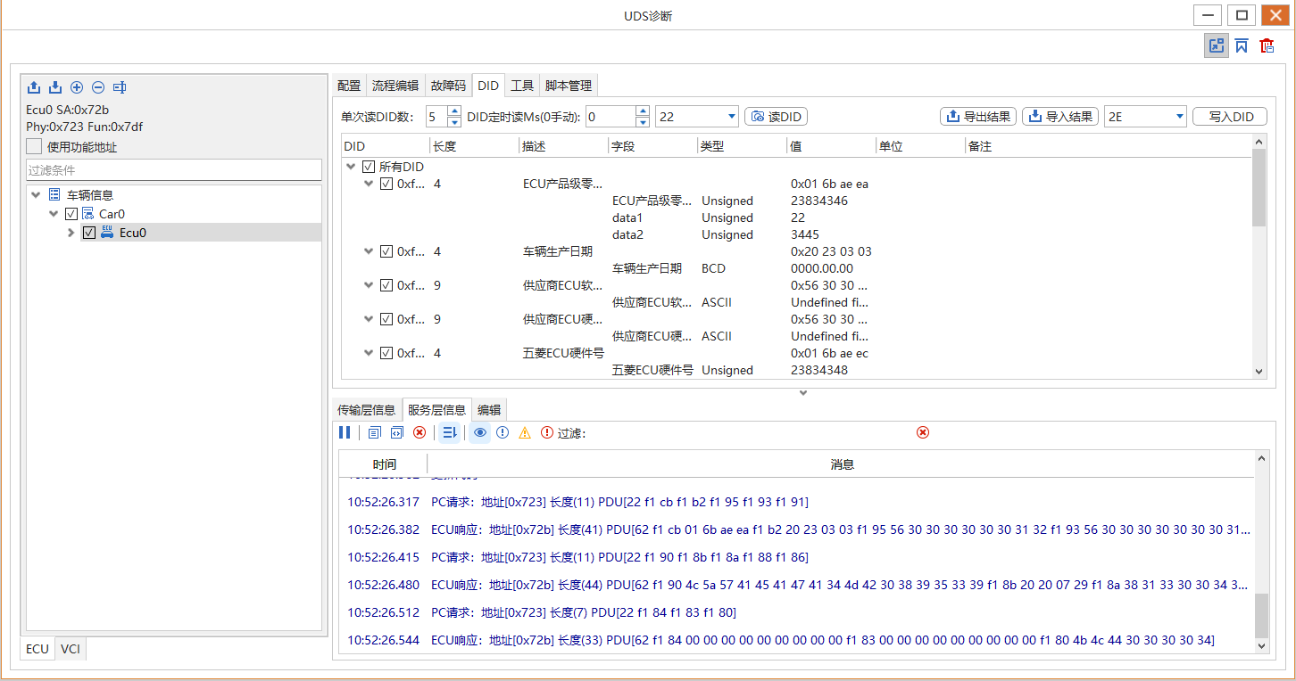The height and width of the screenshot is (681, 1296).
Task: Click the 过滤条件 filter input field
Action: click(174, 170)
